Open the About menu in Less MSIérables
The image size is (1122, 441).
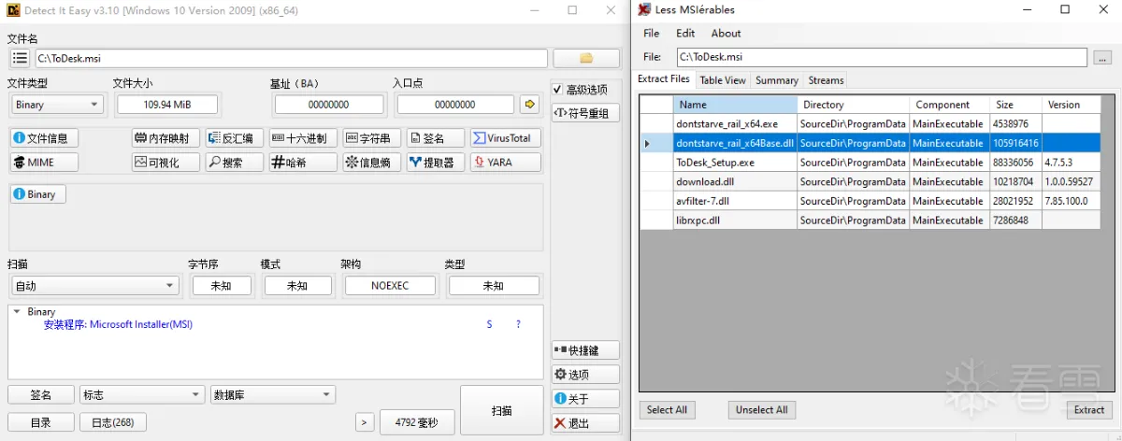click(x=726, y=33)
